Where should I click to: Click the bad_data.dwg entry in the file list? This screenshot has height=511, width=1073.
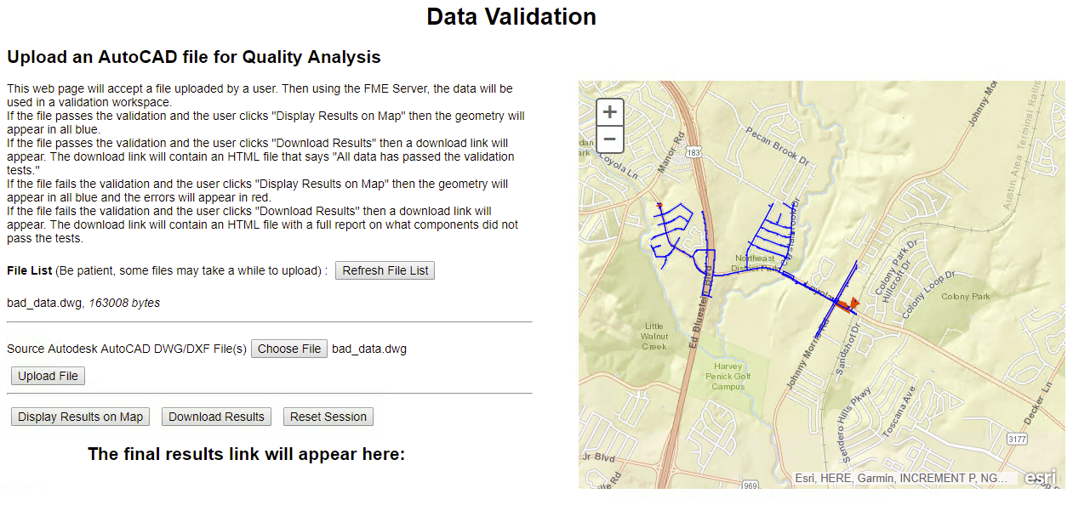click(x=44, y=303)
